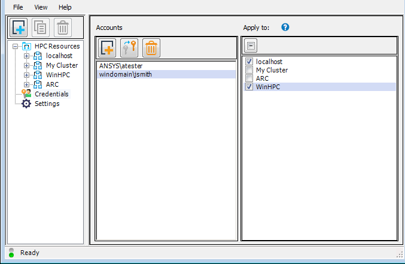Click the localhost label in Apply to list
The height and width of the screenshot is (264, 405).
(x=269, y=62)
